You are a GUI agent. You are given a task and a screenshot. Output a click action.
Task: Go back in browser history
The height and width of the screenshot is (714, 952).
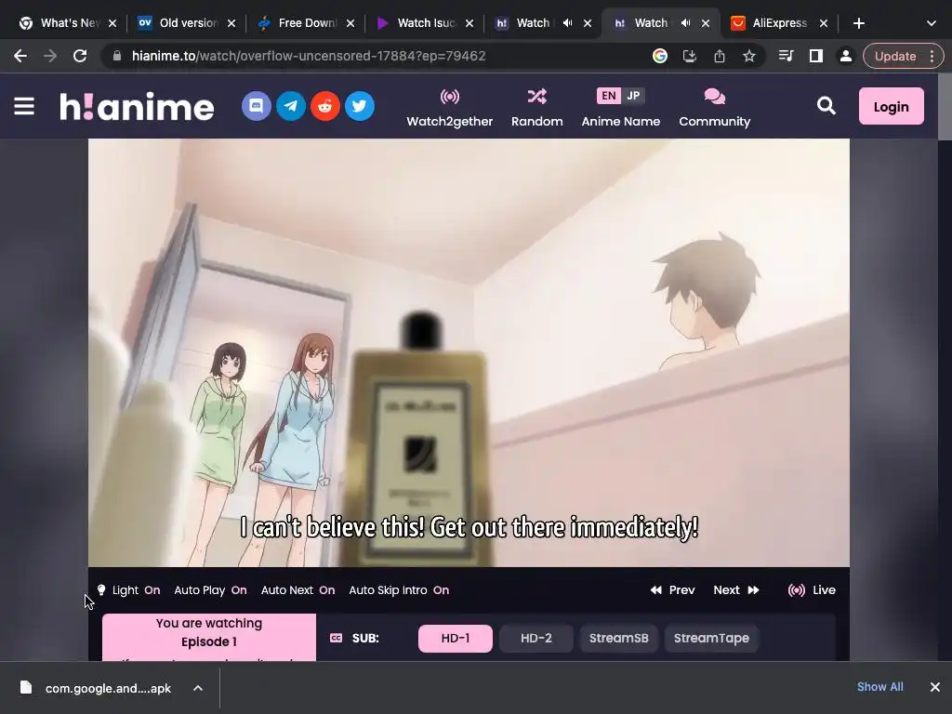[20, 56]
